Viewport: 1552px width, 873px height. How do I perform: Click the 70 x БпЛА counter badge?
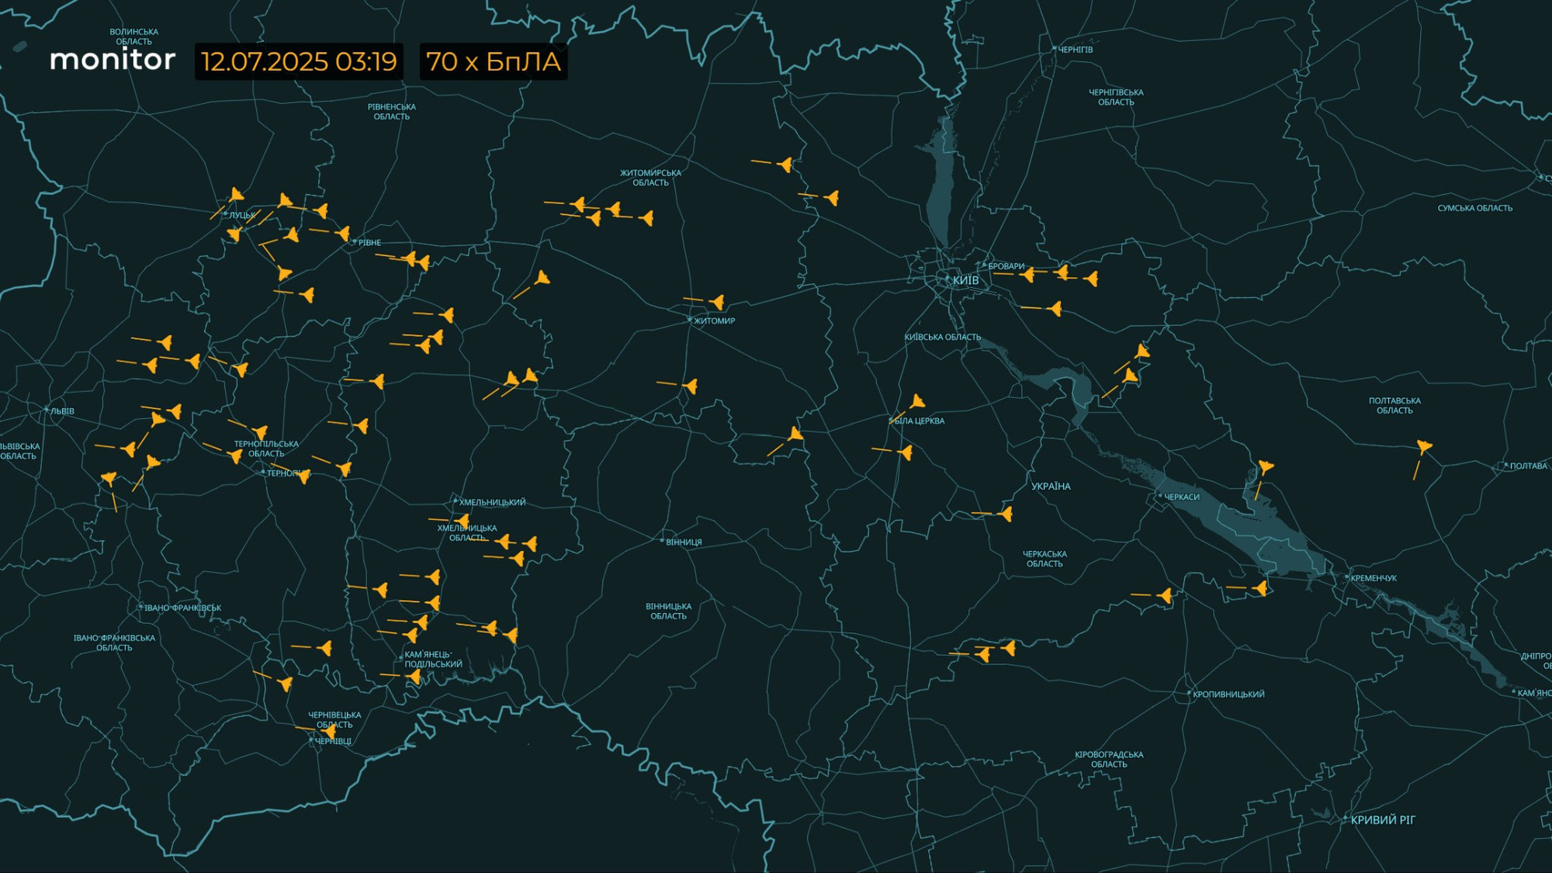[x=494, y=61]
